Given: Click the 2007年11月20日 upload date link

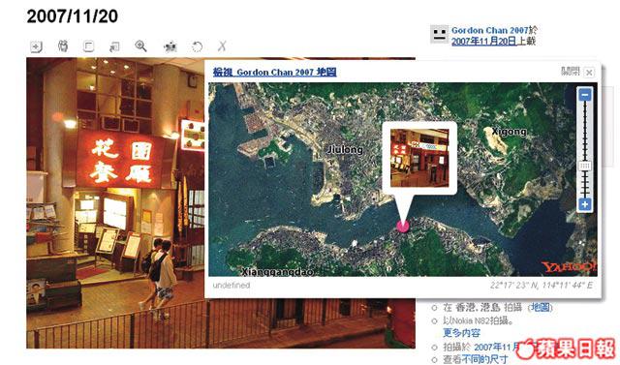Looking at the screenshot, I should point(484,41).
